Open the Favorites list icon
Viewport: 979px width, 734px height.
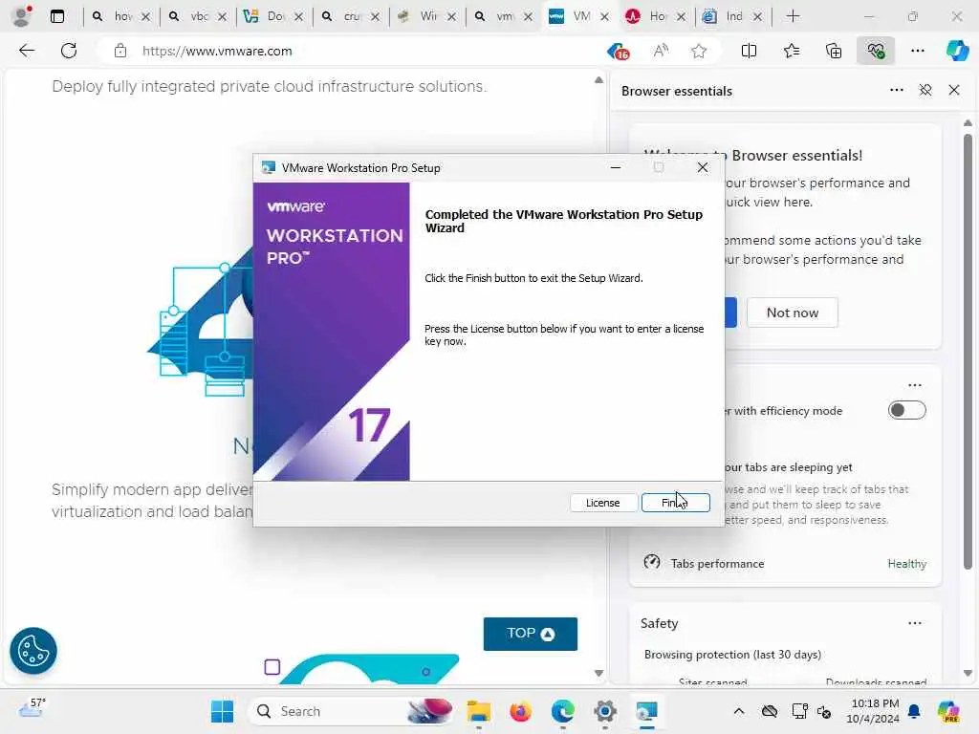[x=791, y=51]
